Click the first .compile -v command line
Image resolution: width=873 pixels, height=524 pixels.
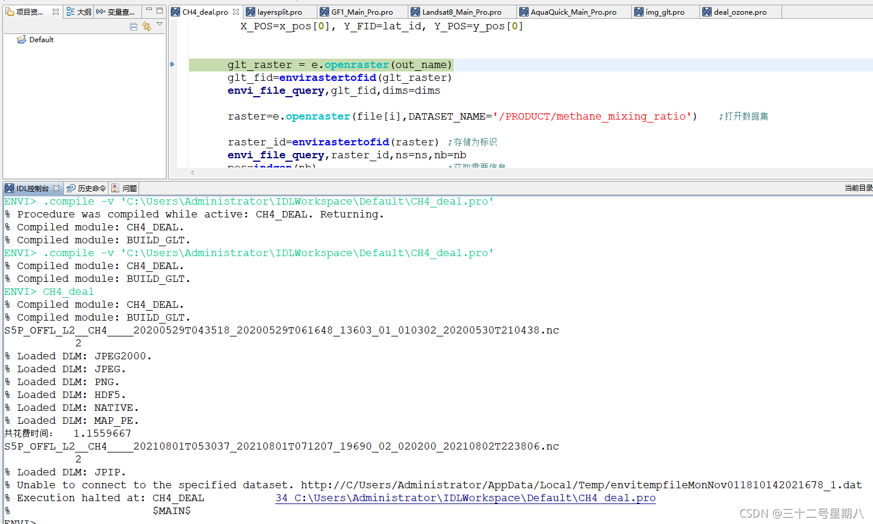(249, 201)
